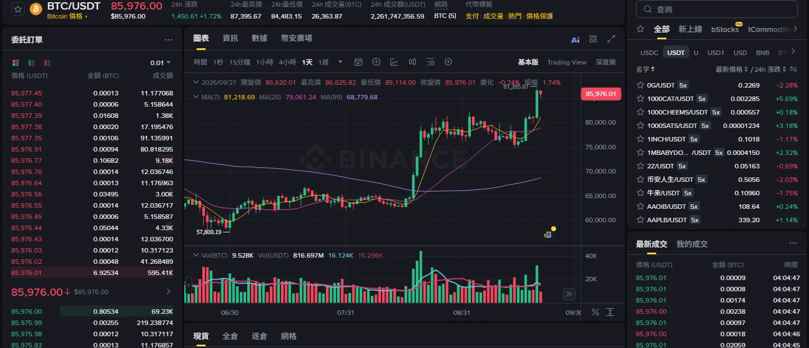This screenshot has width=809, height=348.
Task: Click the order notes icon on chart
Action: (x=548, y=234)
